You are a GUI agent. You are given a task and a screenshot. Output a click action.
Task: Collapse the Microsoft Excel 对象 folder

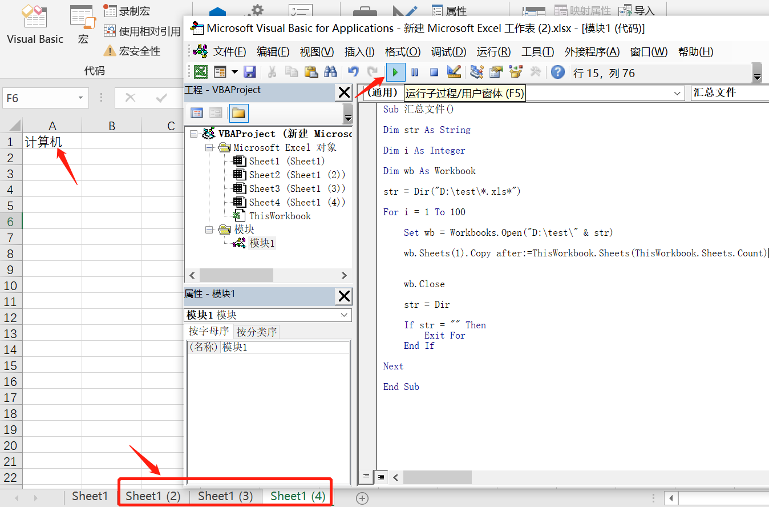pyautogui.click(x=208, y=147)
